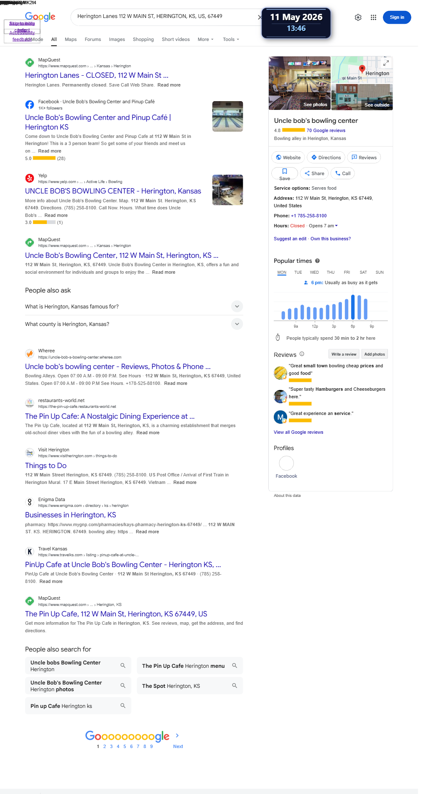Click the Reviews info icon
Image resolution: width=423 pixels, height=794 pixels.
(x=302, y=354)
